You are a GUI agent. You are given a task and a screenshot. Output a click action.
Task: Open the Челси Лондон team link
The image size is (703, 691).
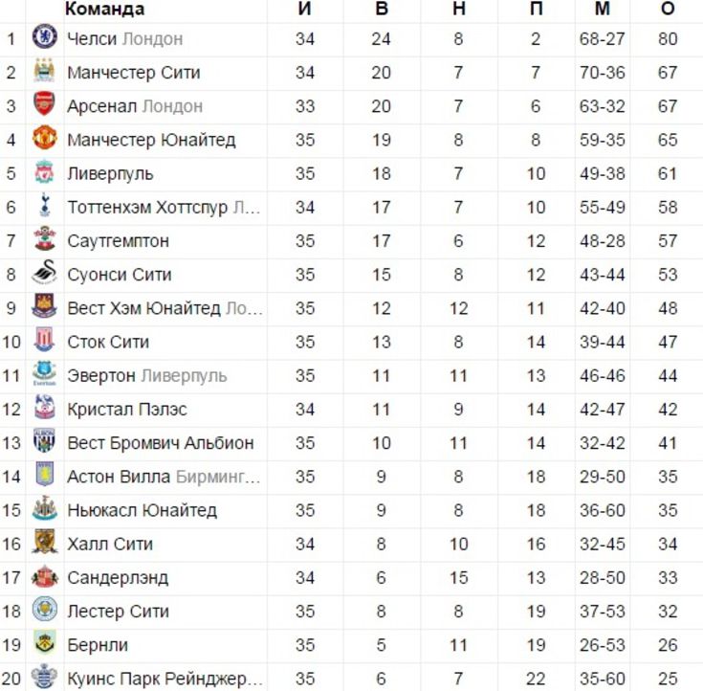coord(125,39)
